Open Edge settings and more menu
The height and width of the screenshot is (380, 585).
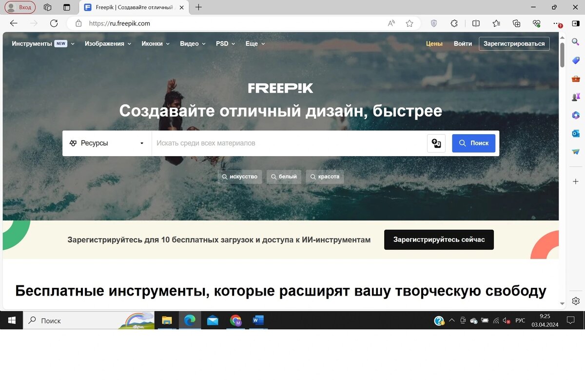(557, 23)
